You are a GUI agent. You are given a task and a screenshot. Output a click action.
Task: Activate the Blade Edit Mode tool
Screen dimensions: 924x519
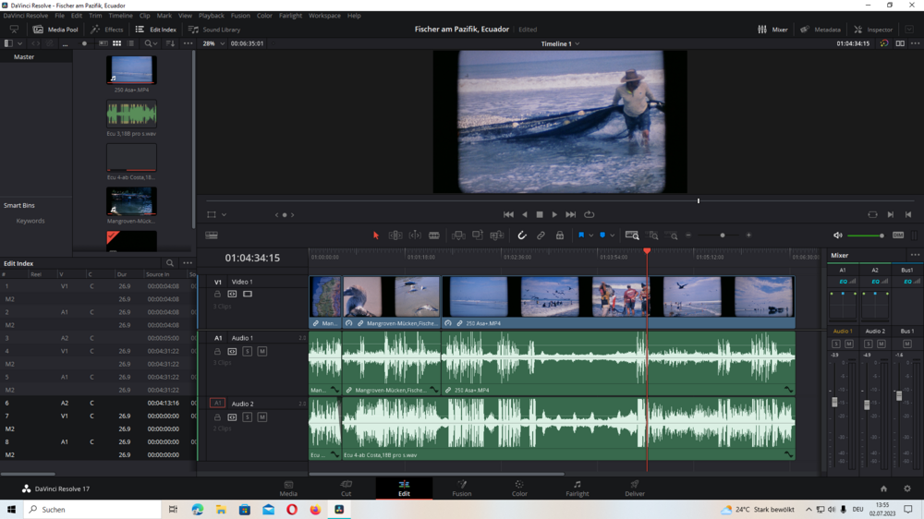433,235
